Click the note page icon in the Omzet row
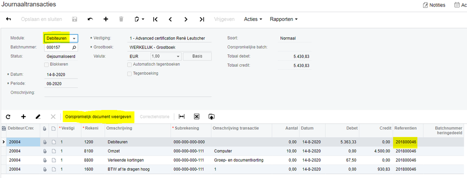Viewport: 467px width, 178px height. [x=53, y=151]
